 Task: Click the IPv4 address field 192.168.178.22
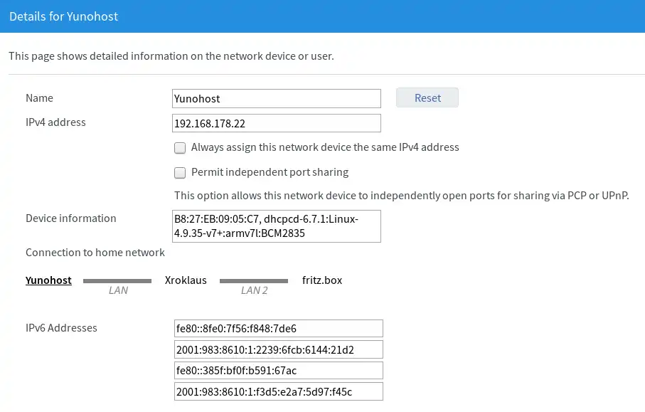[x=277, y=123]
